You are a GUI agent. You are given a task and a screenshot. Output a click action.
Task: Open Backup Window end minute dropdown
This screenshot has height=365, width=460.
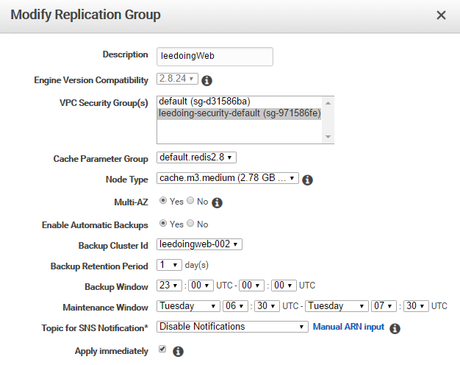284,286
